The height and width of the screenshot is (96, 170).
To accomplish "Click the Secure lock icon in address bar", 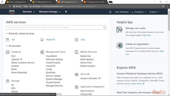I will pyautogui.click(x=14, y=6).
